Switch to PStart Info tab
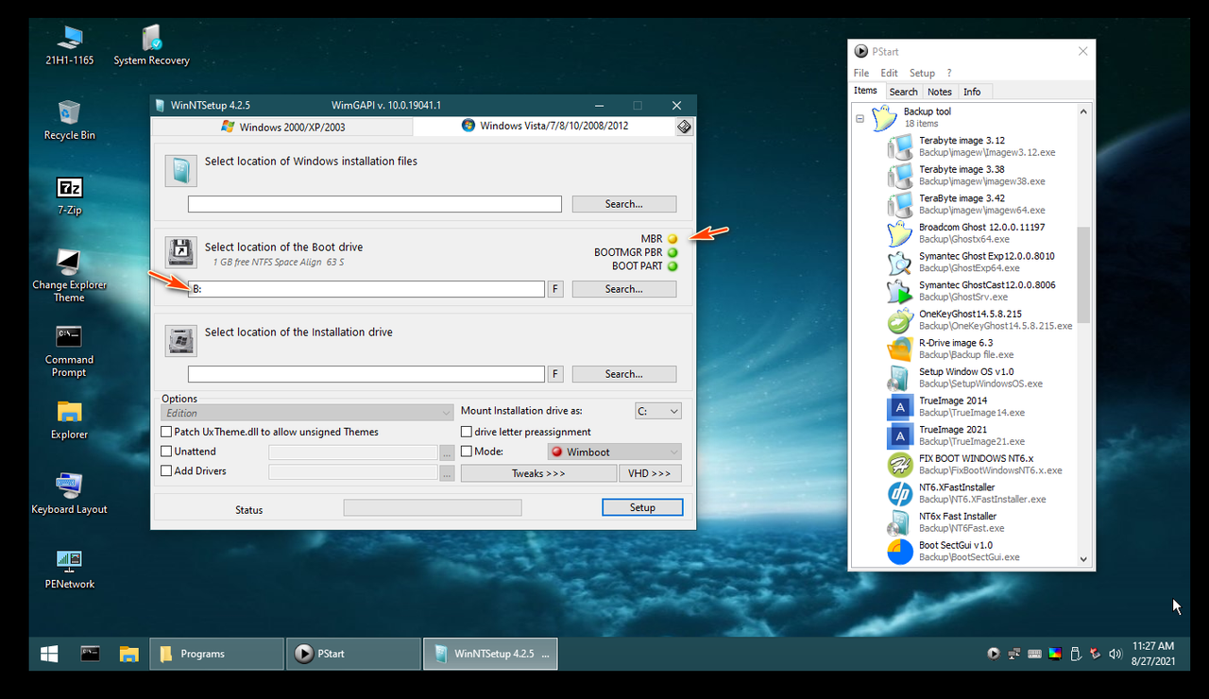1209x699 pixels. pyautogui.click(x=972, y=92)
